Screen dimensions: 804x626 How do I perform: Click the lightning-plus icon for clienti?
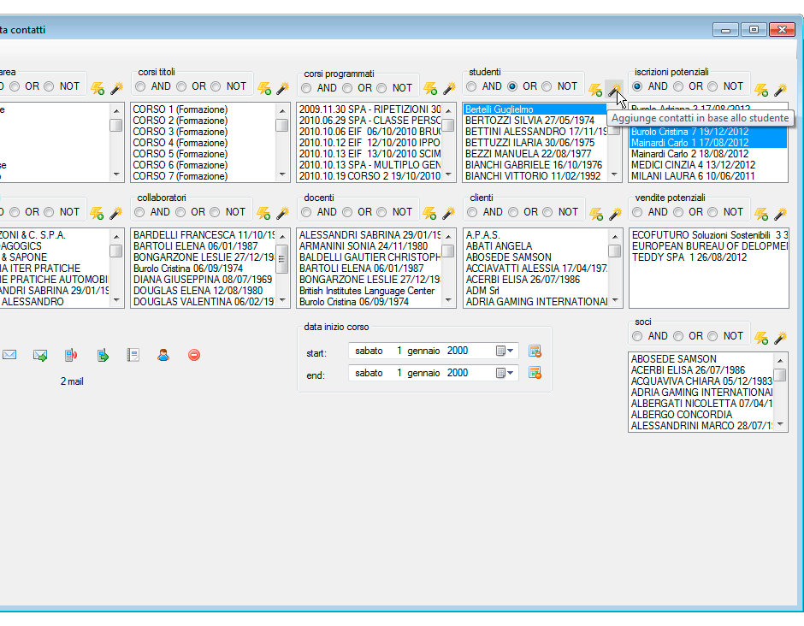(596, 213)
